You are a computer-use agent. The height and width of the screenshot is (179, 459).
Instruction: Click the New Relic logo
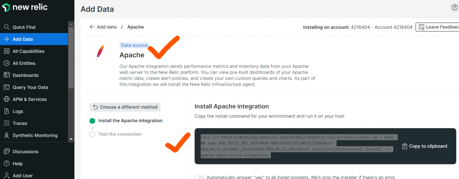pos(25,7)
